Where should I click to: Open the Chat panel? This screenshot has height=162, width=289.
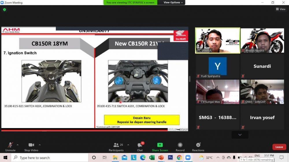pos(140,147)
